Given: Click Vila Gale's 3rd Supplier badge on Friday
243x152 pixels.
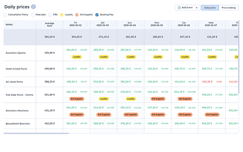Looking at the screenshot, I should 76,99.
